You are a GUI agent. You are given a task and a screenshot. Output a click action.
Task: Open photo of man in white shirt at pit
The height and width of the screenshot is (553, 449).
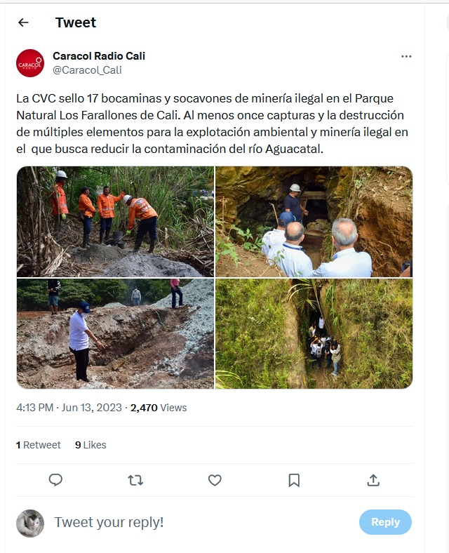point(115,333)
